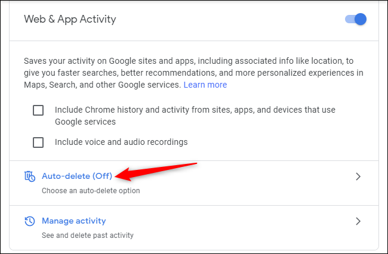Click the "Choose an auto-delete option" subtitle
The width and height of the screenshot is (388, 254).
(x=90, y=191)
